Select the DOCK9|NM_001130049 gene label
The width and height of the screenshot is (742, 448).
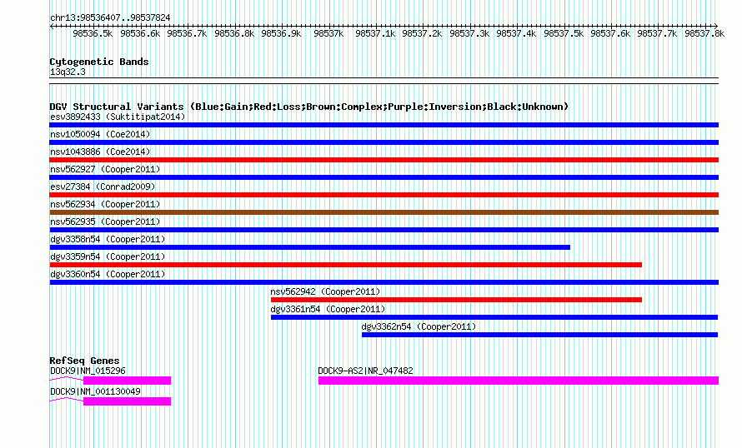[x=95, y=391]
